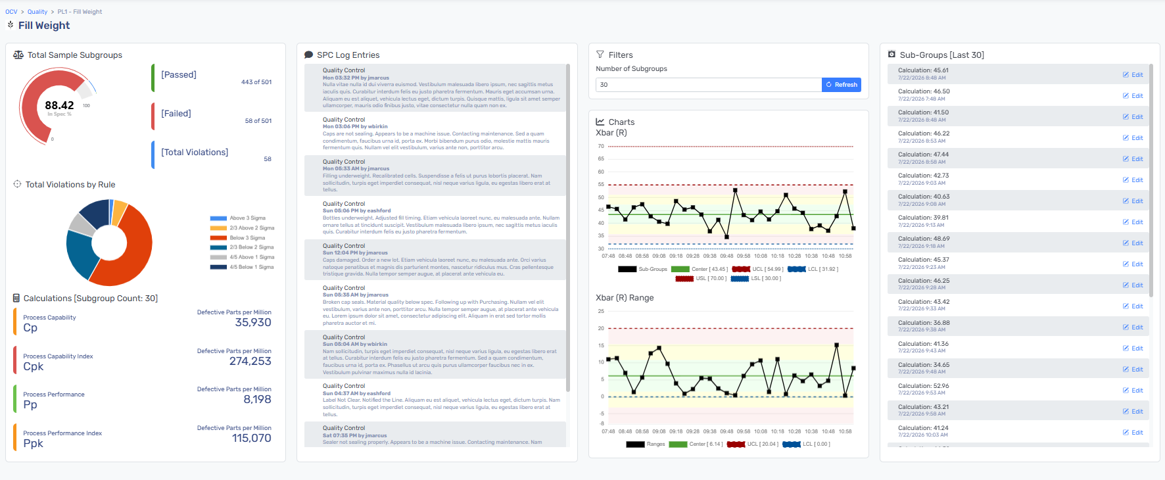Click the edit pencil icon for Calculation: 46.50

click(x=1126, y=96)
